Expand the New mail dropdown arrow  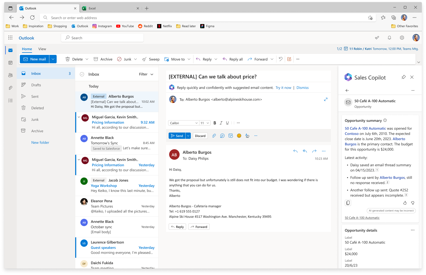coord(53,59)
